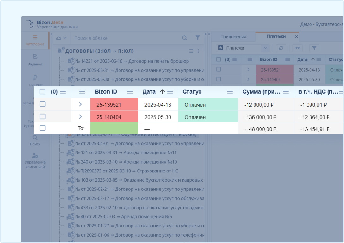Image resolution: width=344 pixels, height=243 pixels.
Task: Open the Платежи sidebar section
Action: coord(35,80)
